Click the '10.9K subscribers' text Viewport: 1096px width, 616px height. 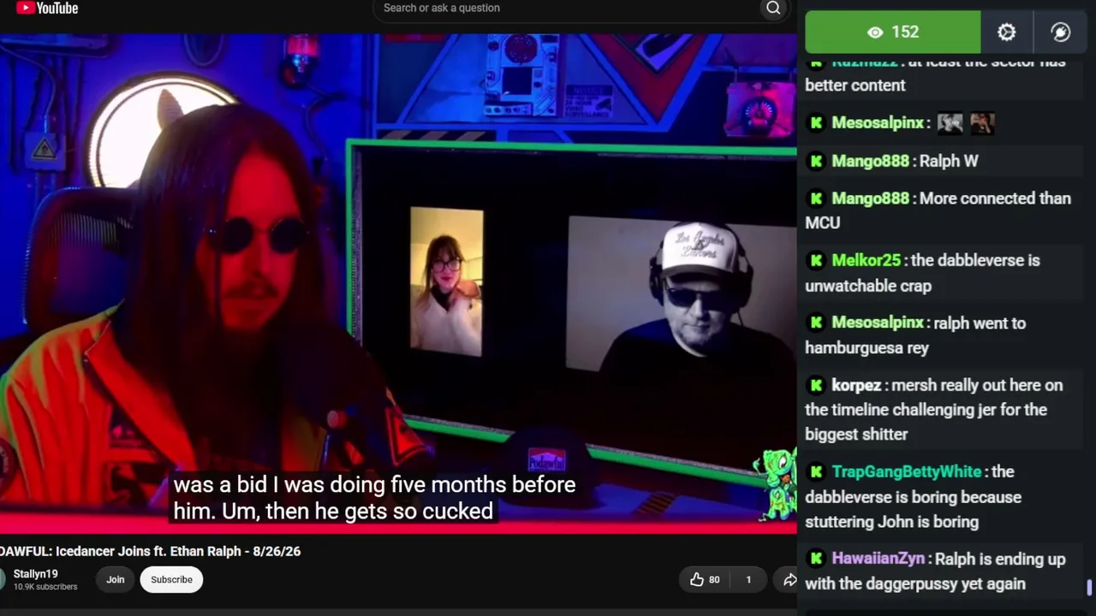[45, 587]
